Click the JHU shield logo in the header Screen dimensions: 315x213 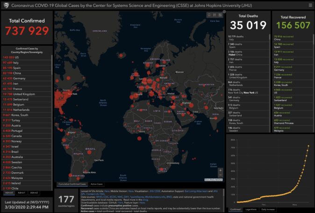(x=6, y=6)
